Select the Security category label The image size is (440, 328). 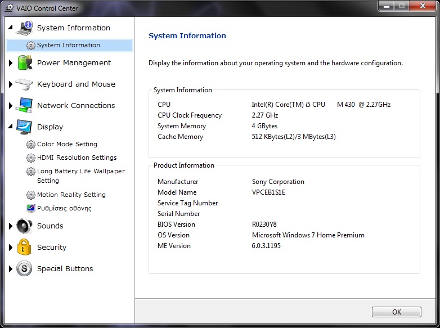point(52,247)
